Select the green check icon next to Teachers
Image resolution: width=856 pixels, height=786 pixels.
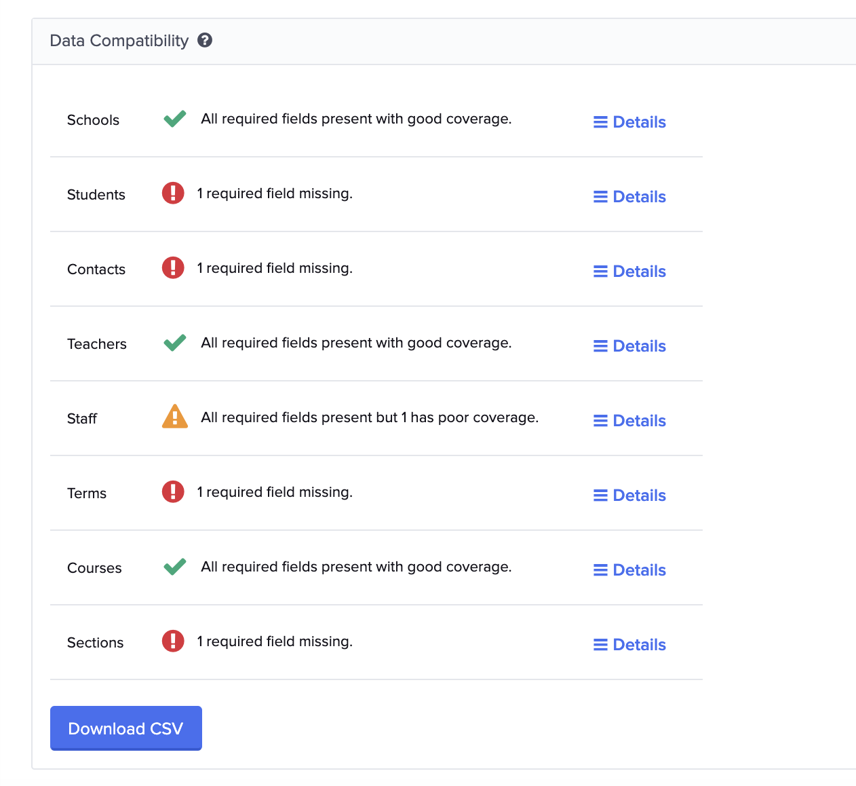click(x=174, y=342)
